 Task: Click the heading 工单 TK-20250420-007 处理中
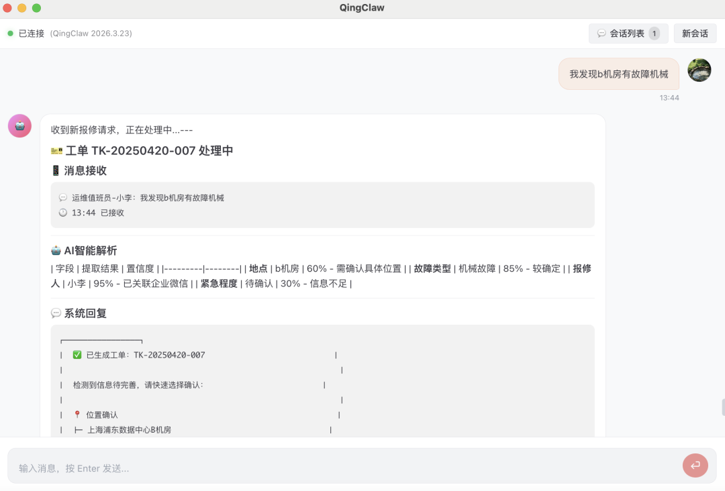pos(149,150)
